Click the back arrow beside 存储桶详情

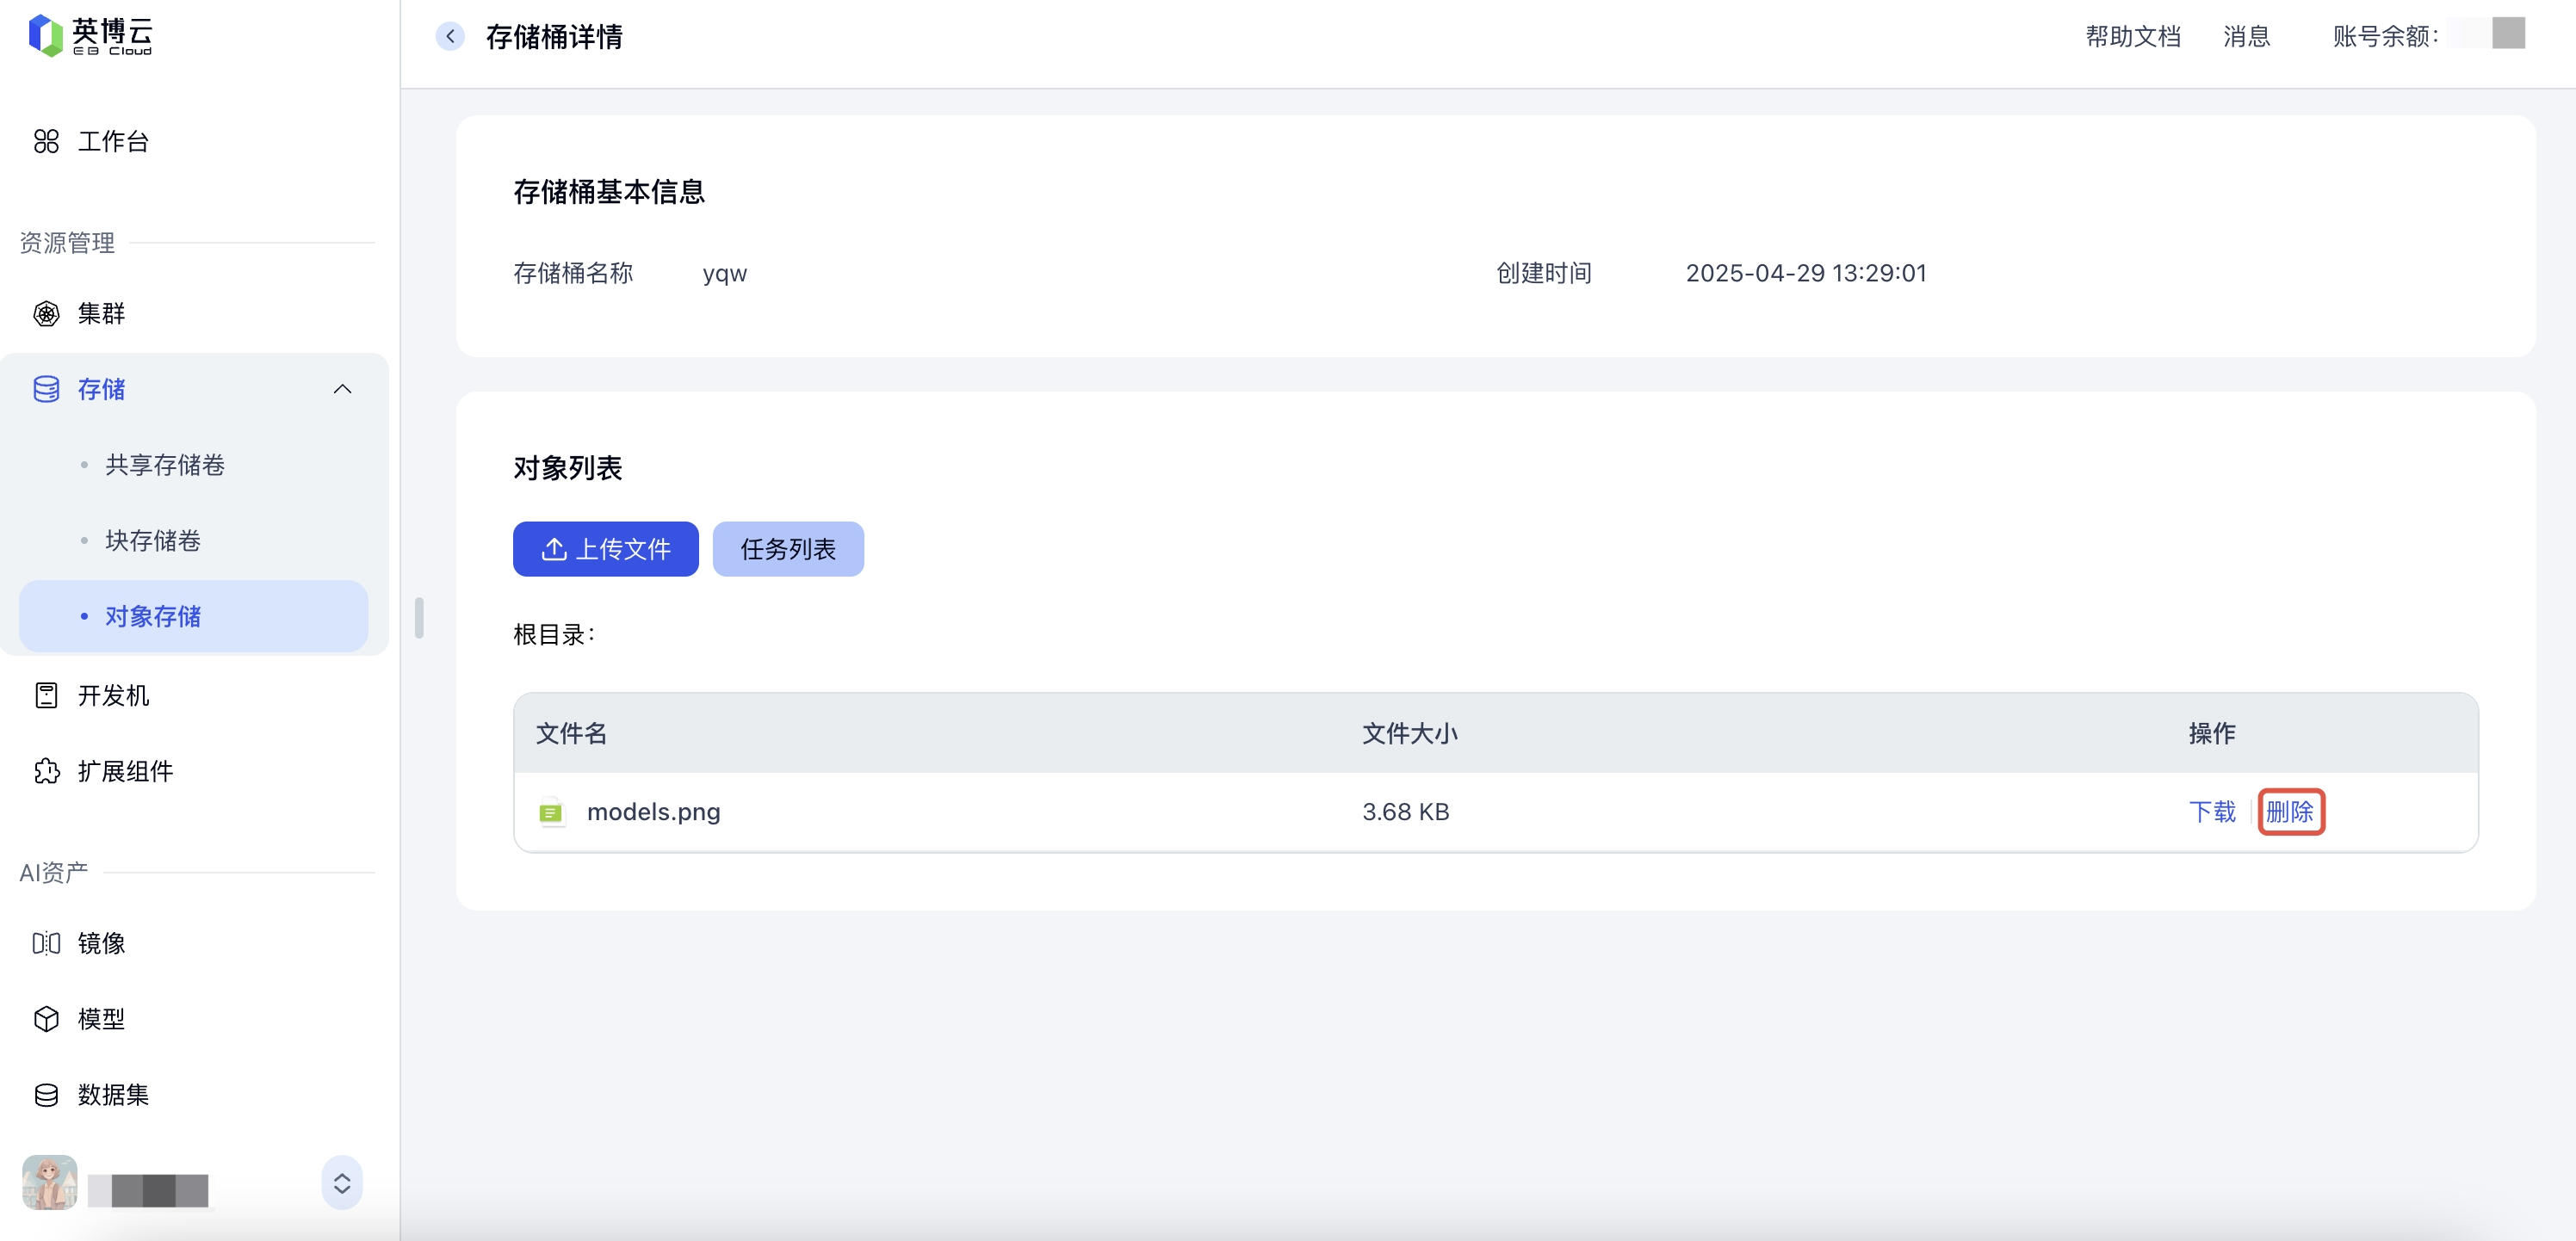click(x=450, y=37)
